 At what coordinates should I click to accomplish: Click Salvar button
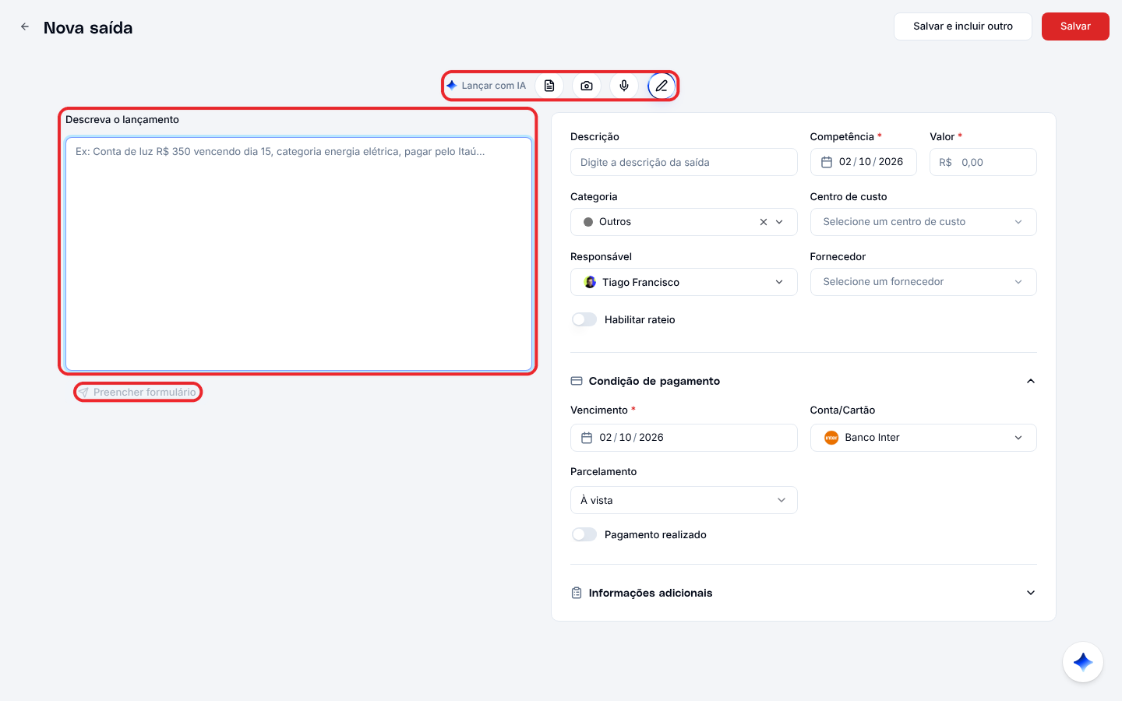(1075, 26)
